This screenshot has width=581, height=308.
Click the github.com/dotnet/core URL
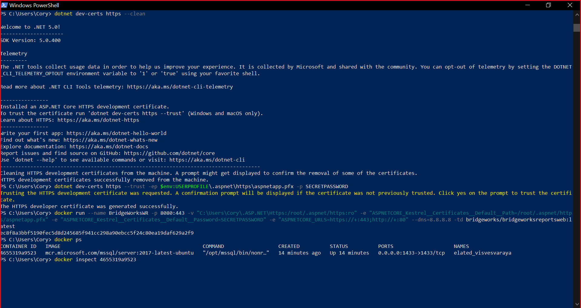point(169,153)
